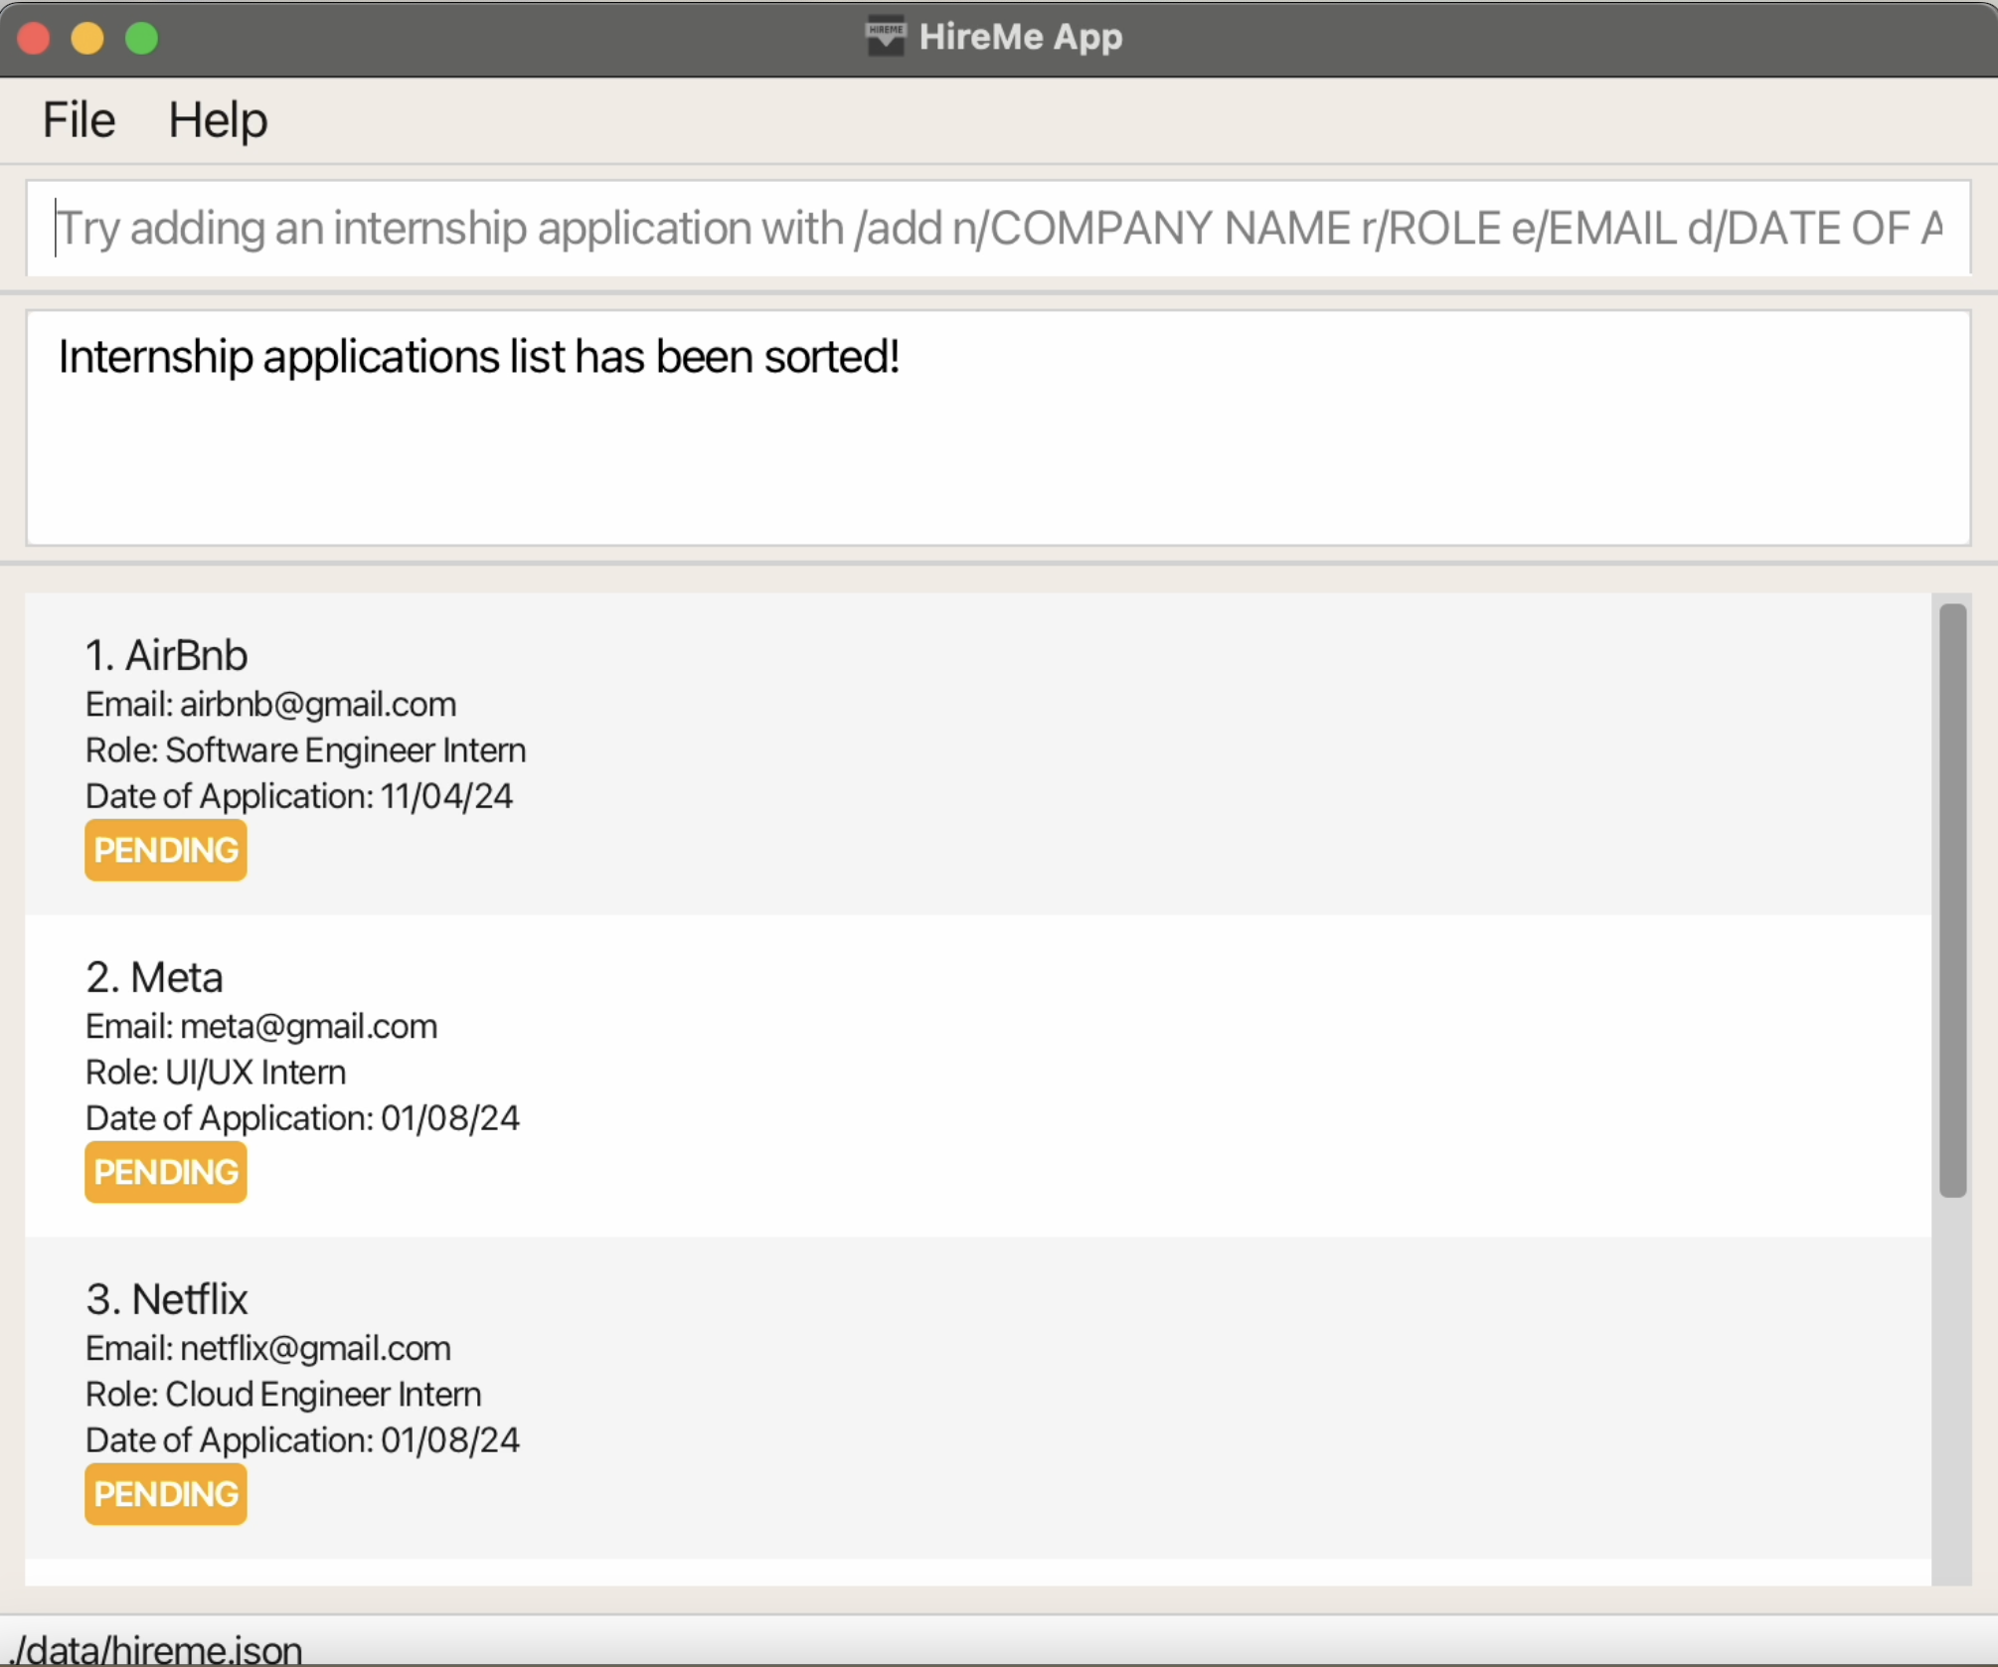Open the Help menu

click(x=218, y=120)
